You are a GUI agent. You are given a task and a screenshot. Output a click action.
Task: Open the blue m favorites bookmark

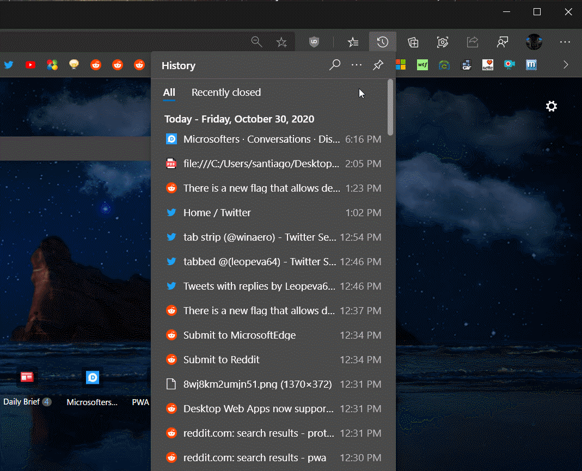531,65
